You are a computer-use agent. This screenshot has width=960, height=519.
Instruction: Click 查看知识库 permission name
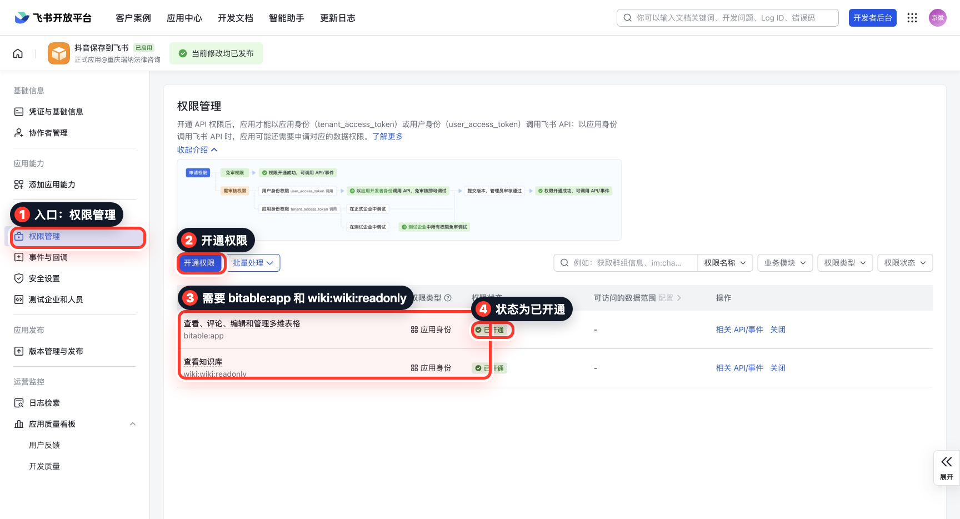(203, 362)
